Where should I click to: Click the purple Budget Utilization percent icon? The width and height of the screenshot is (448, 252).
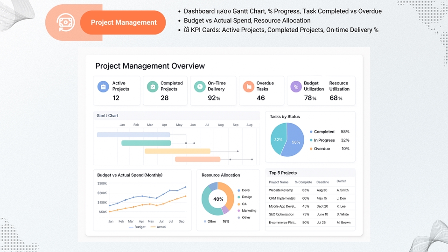296,87
